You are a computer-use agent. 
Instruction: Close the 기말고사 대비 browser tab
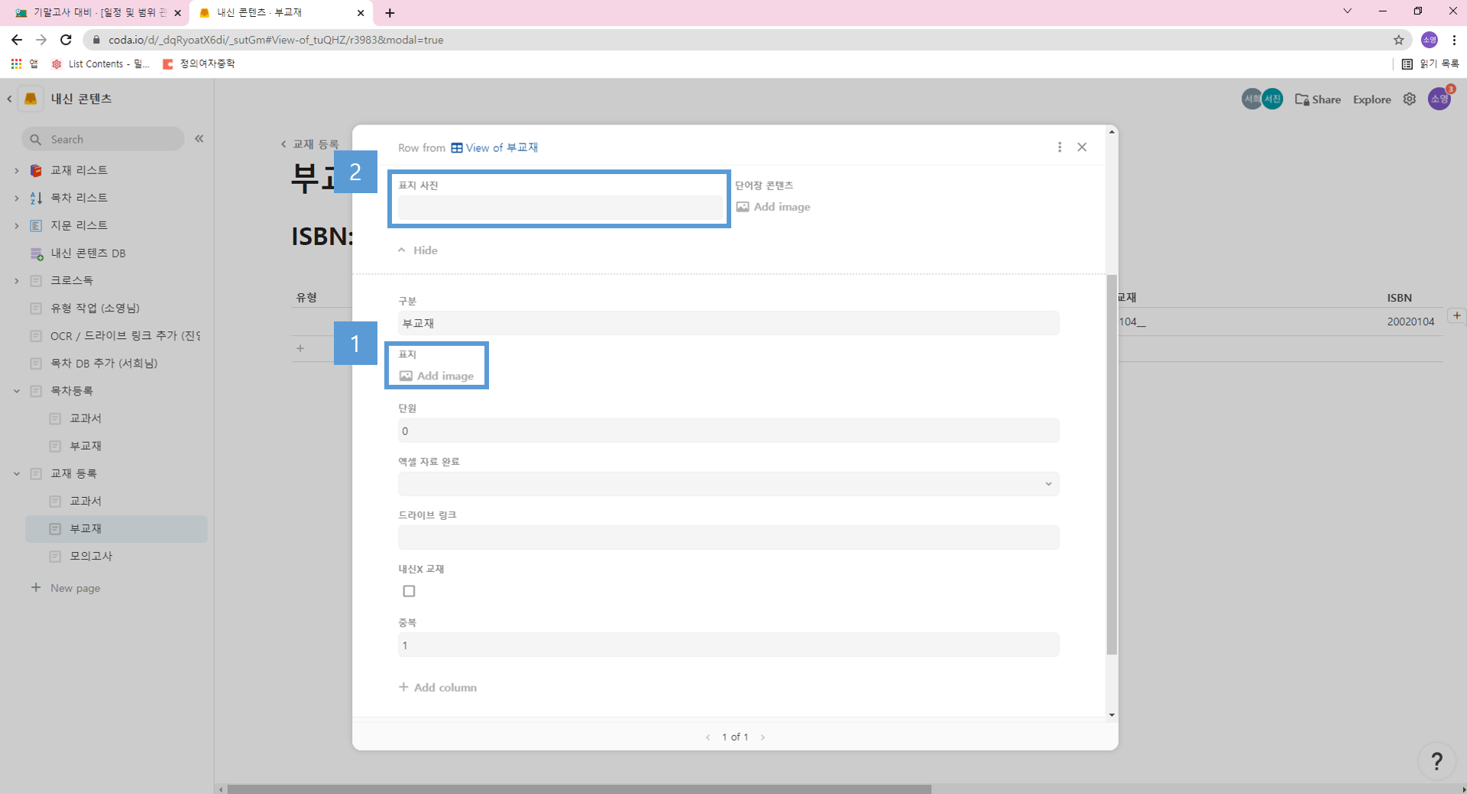tap(177, 13)
